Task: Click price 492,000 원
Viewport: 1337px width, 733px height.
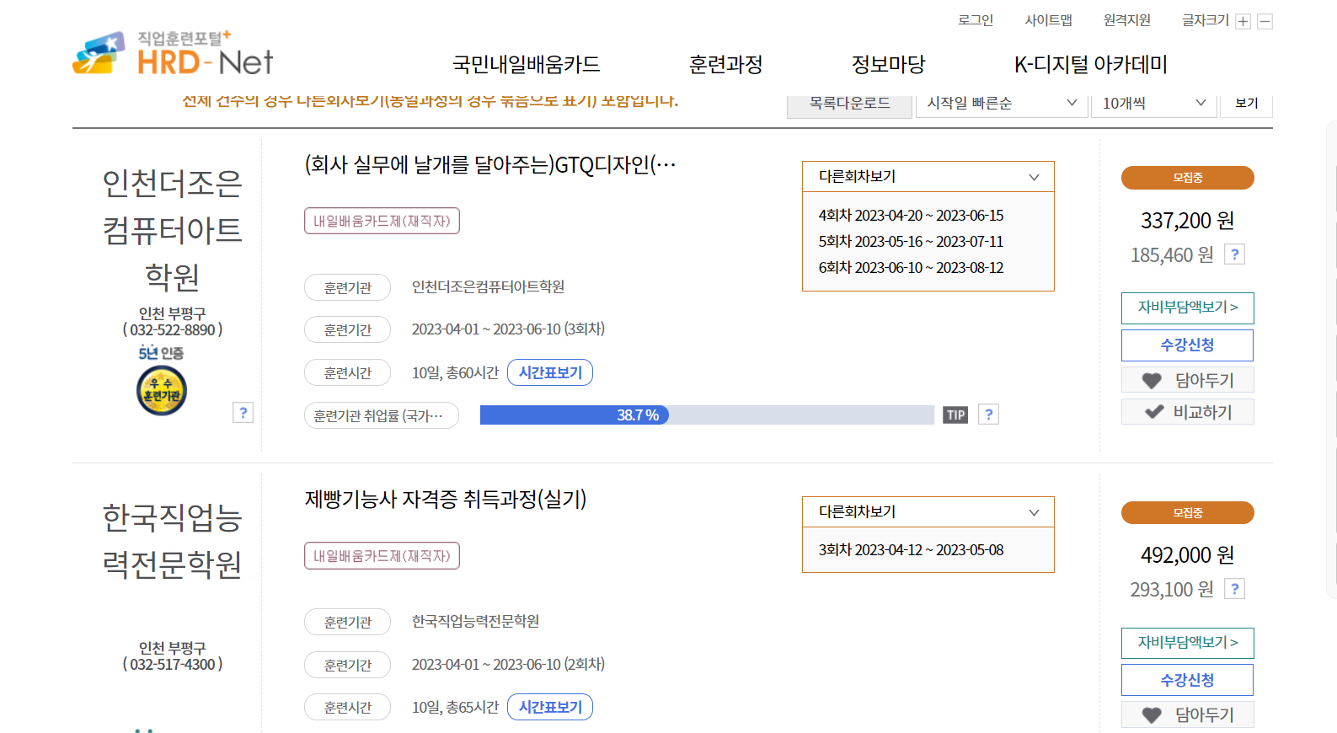Action: (x=1187, y=555)
